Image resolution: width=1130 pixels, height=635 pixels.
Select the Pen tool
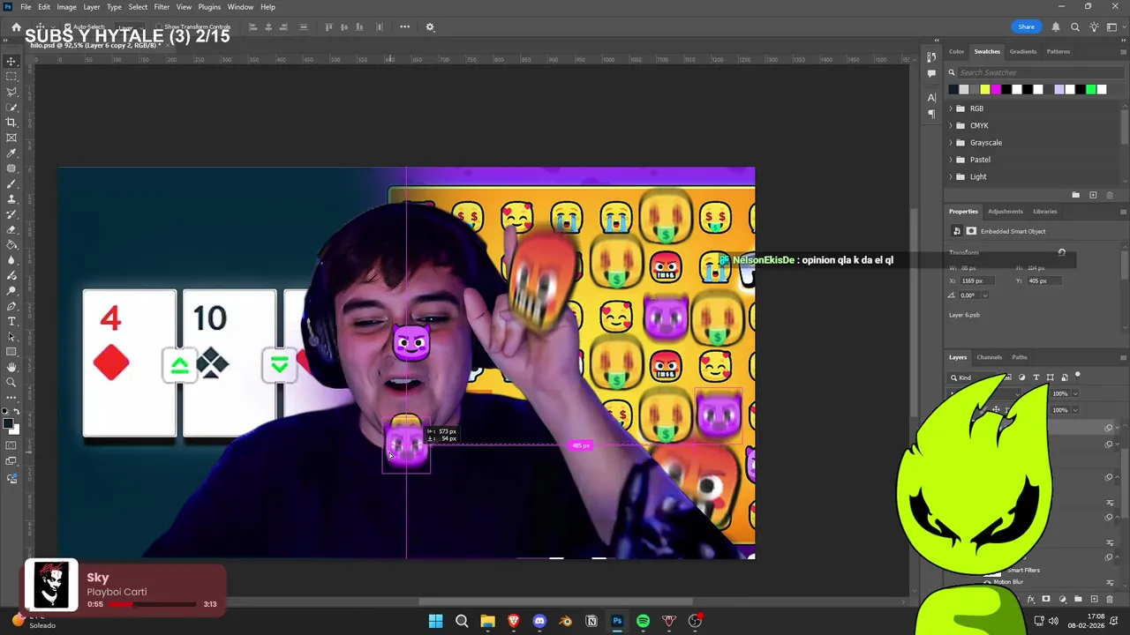click(11, 306)
